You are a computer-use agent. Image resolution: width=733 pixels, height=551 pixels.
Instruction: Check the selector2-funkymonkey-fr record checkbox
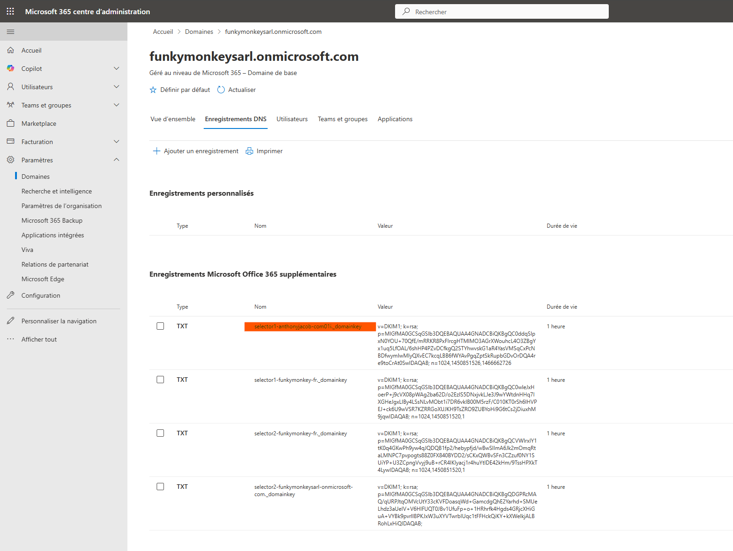click(x=160, y=433)
